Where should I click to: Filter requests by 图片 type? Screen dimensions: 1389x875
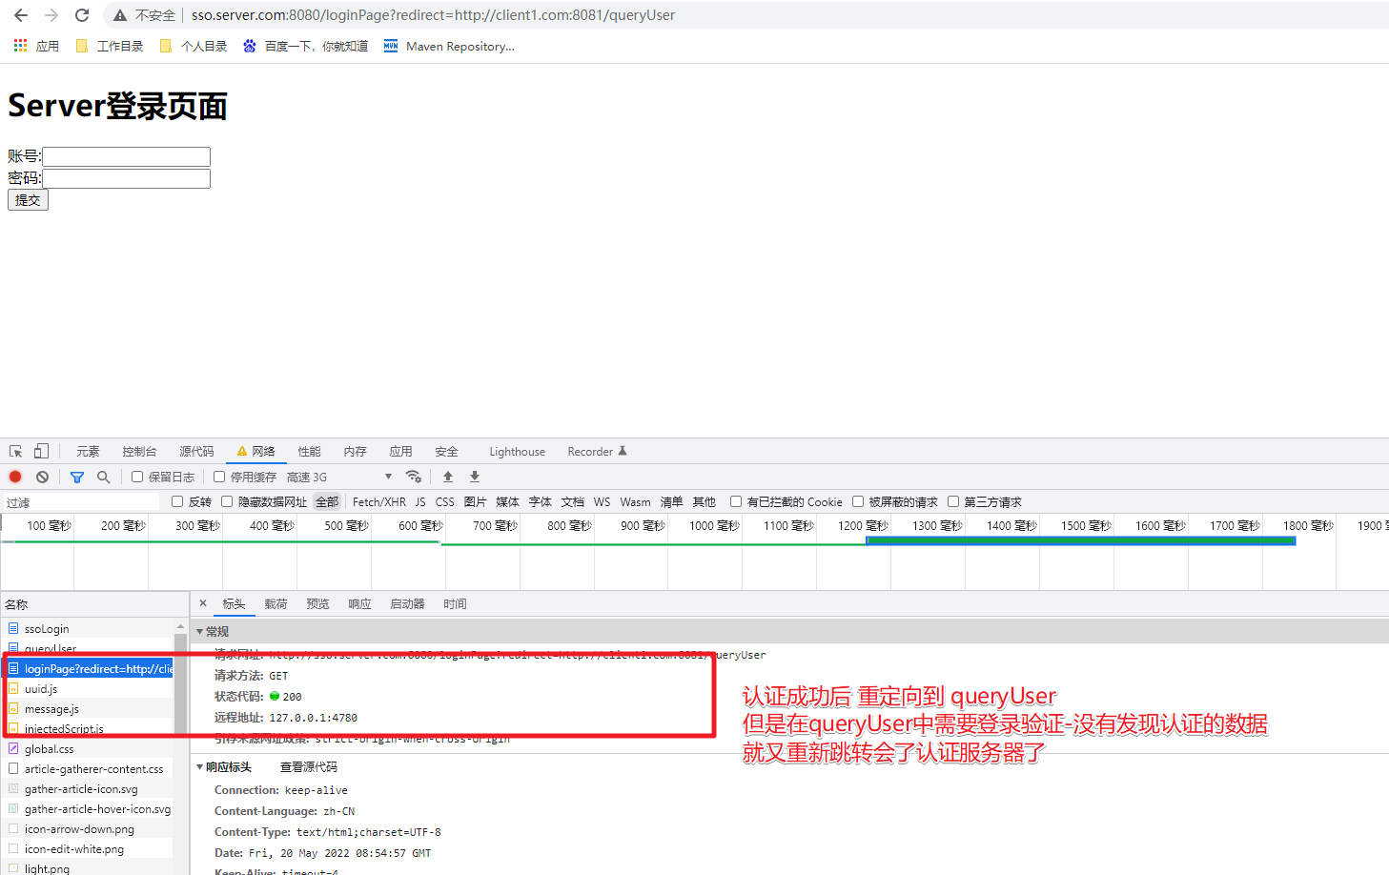(x=475, y=502)
